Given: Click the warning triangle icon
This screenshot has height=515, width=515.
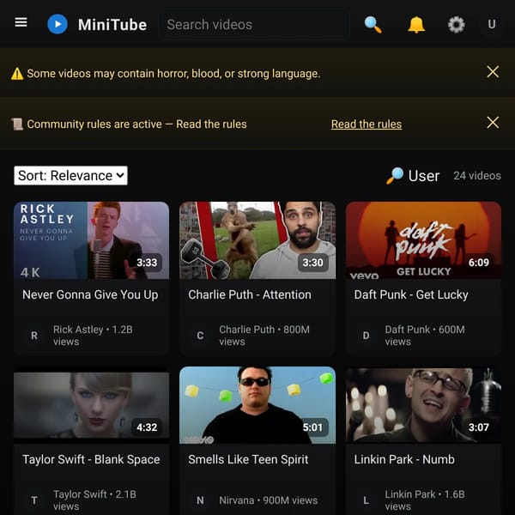Looking at the screenshot, I should pos(17,74).
